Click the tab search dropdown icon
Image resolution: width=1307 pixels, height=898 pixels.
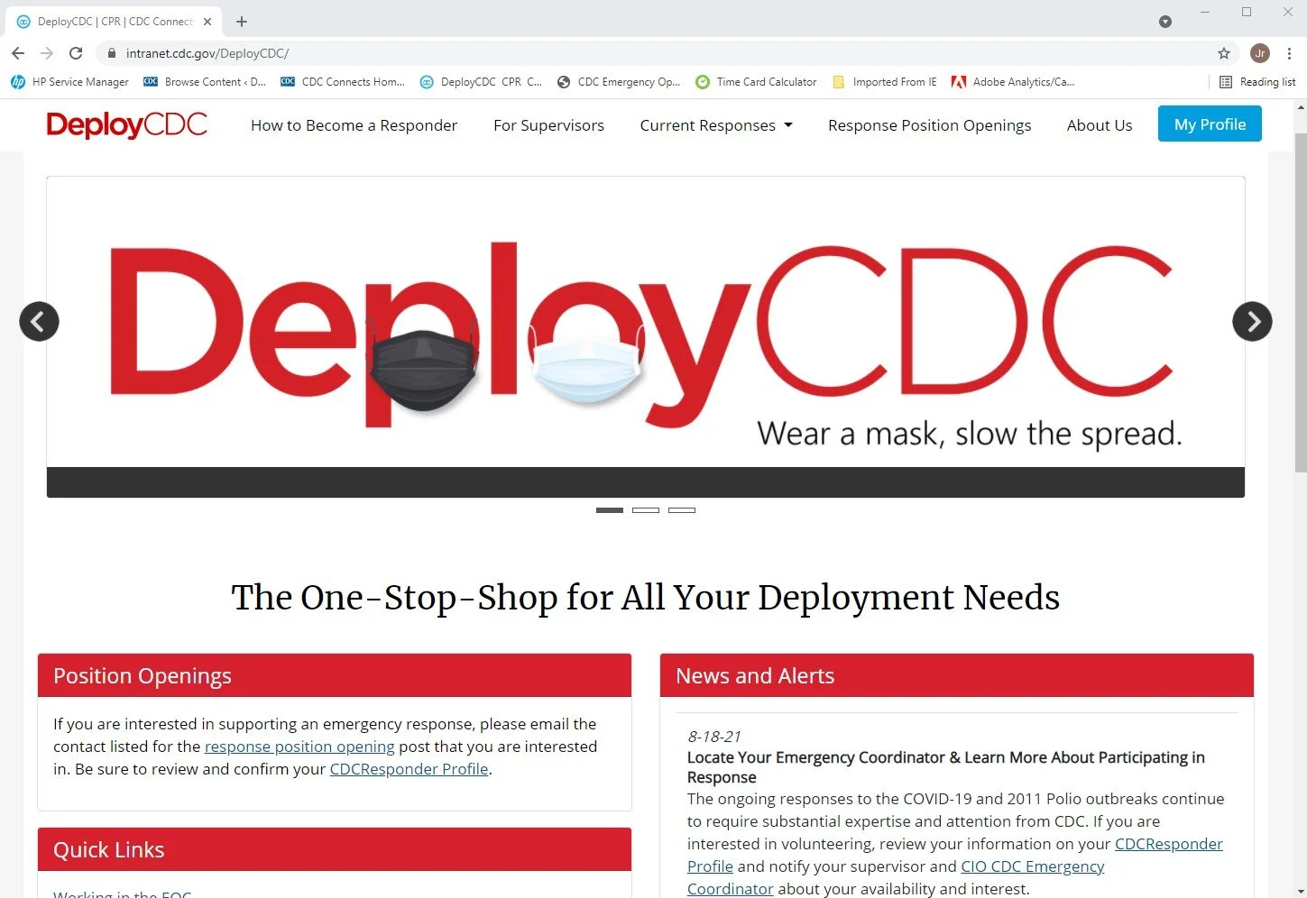(1165, 22)
